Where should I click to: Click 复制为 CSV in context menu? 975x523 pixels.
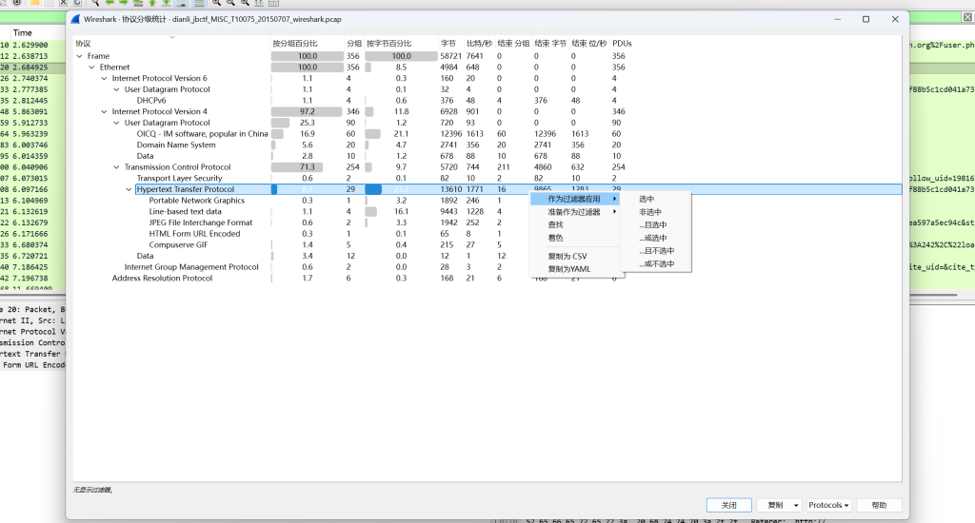point(567,257)
